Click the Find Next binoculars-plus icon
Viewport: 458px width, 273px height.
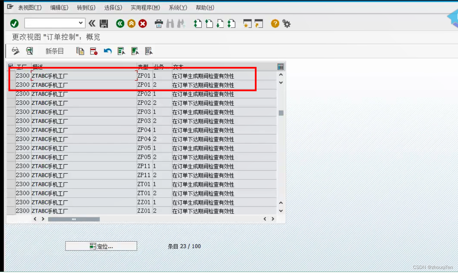coord(182,24)
